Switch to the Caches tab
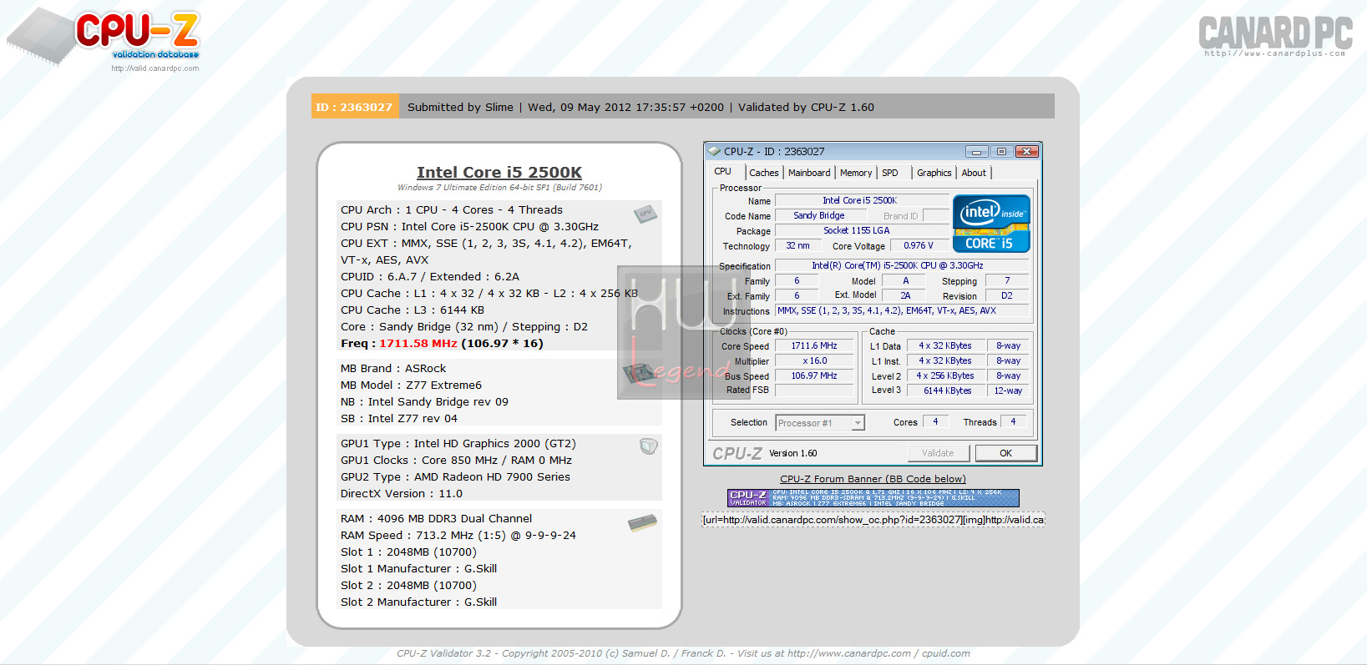Viewport: 1367px width, 665px height. click(x=764, y=173)
